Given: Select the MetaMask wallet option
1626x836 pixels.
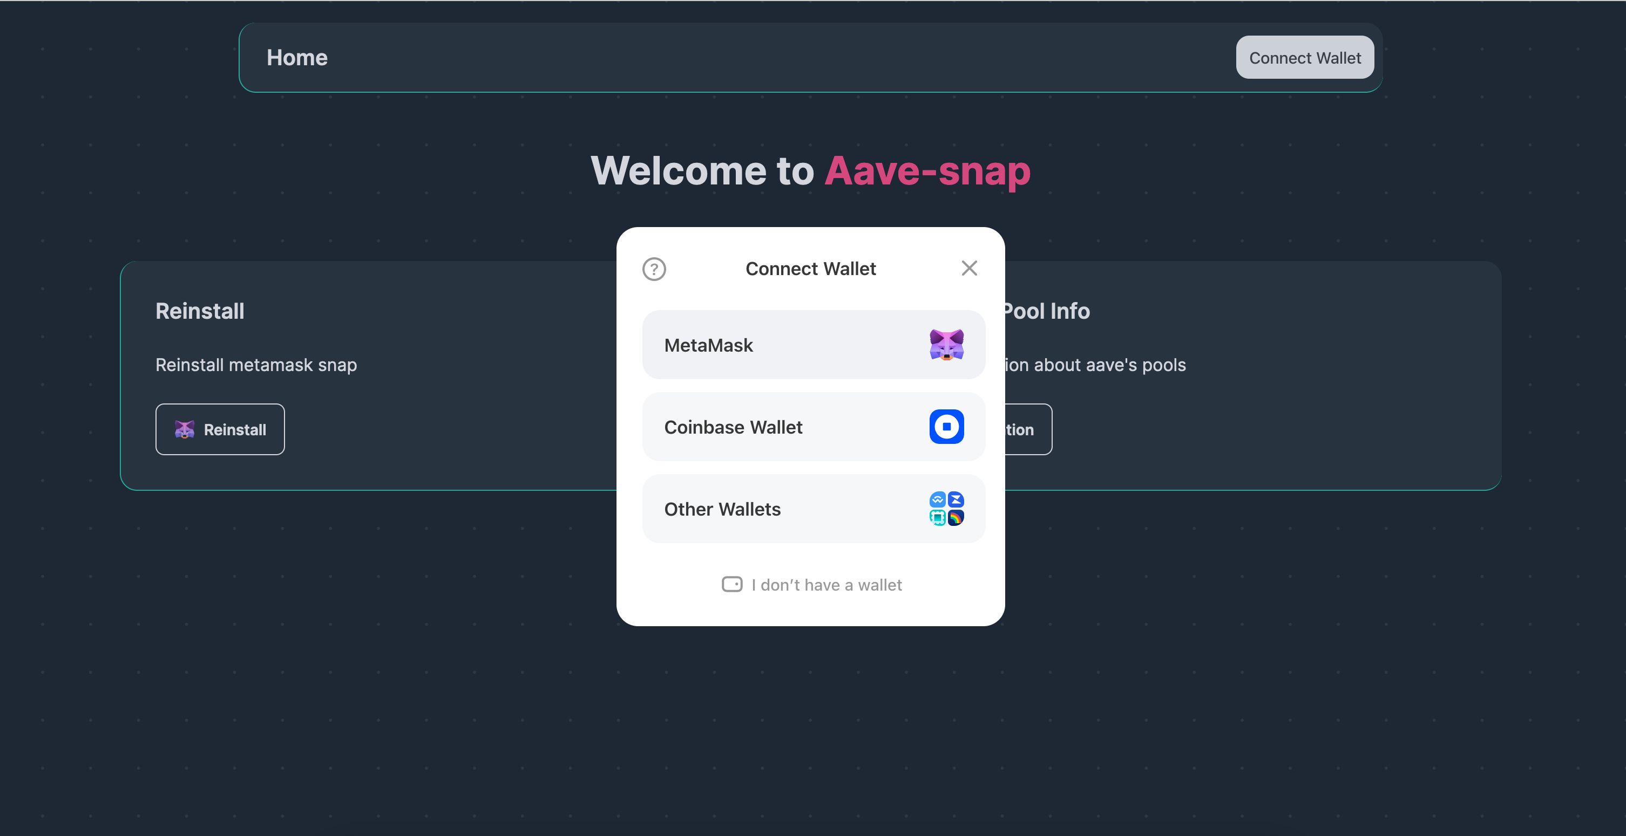Looking at the screenshot, I should [x=814, y=345].
